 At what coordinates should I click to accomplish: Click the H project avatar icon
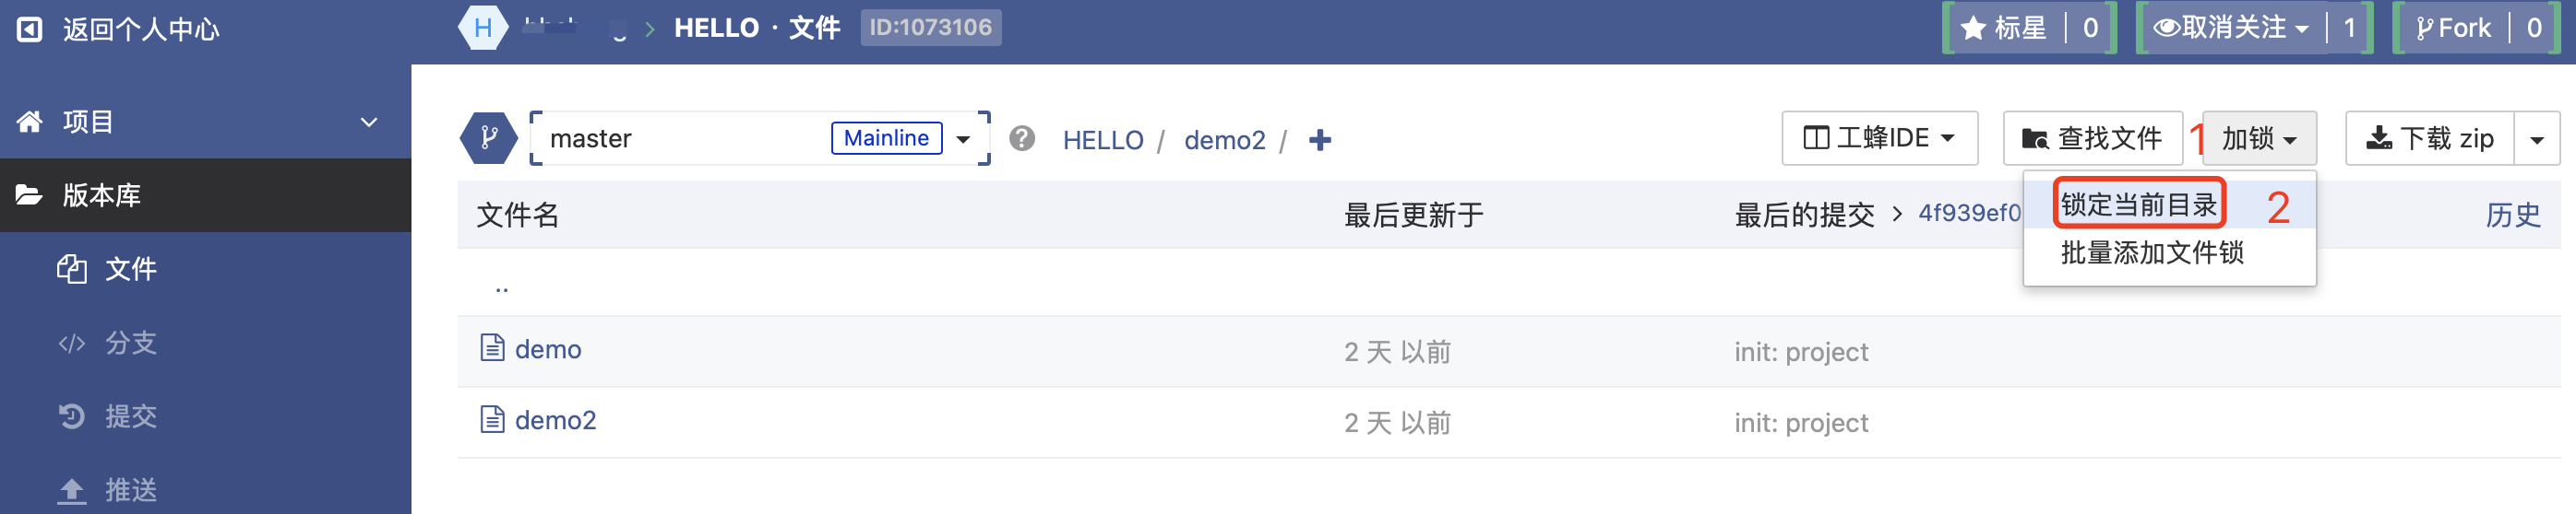(482, 27)
